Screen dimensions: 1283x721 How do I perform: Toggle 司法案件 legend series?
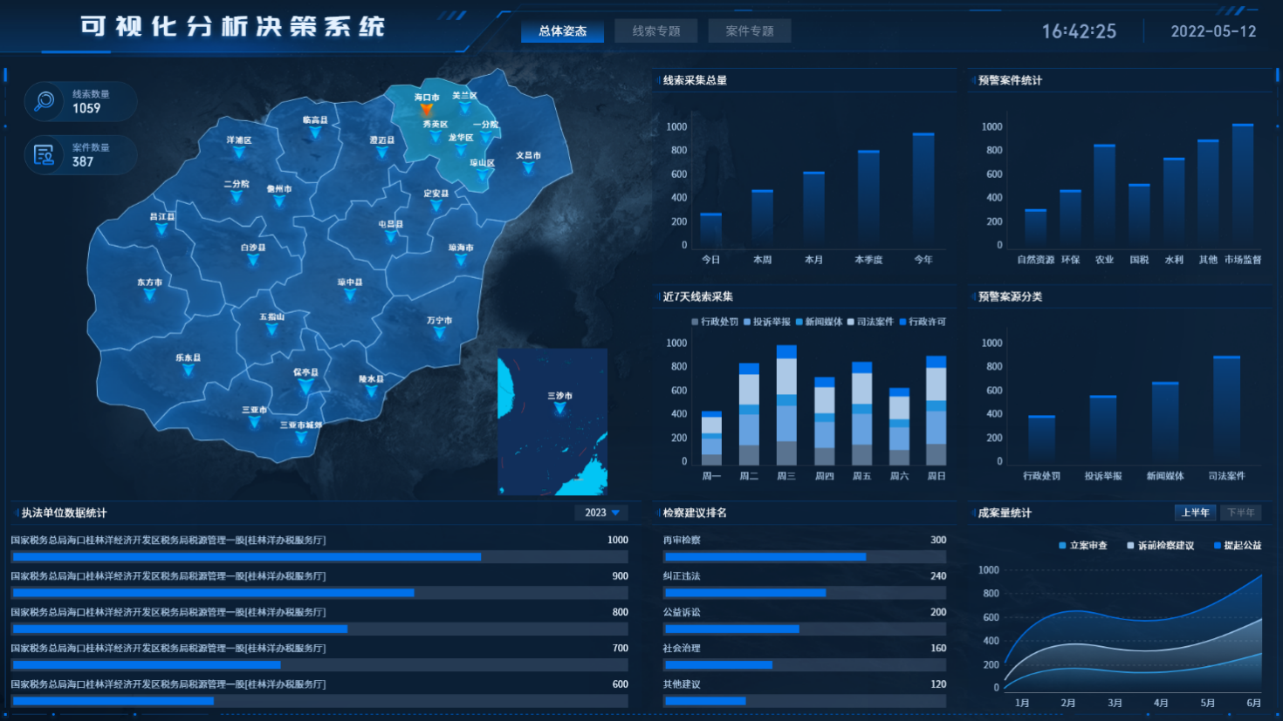point(869,322)
